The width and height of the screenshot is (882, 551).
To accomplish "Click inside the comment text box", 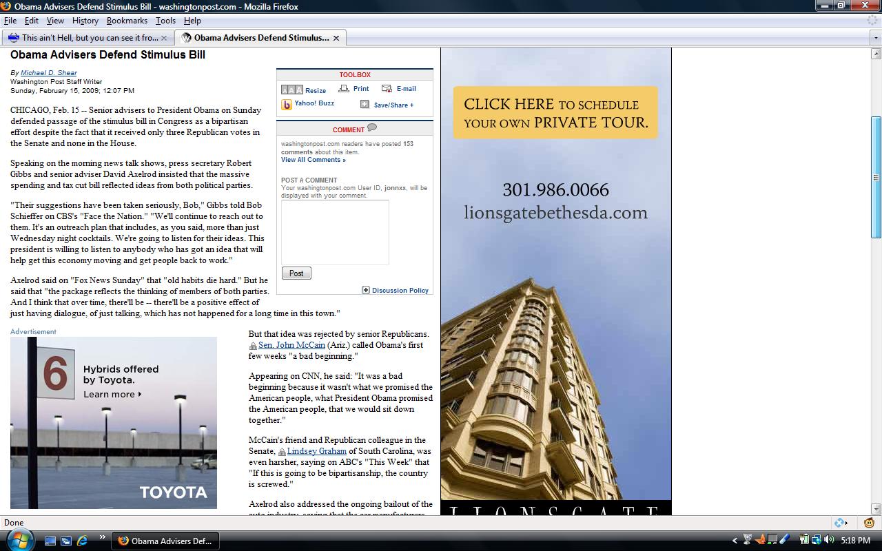I will pos(335,232).
